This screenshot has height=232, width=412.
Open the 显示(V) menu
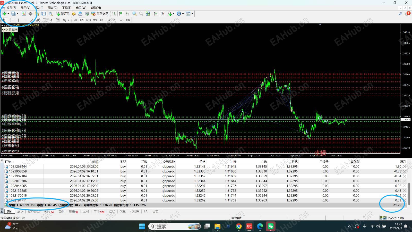[25, 8]
